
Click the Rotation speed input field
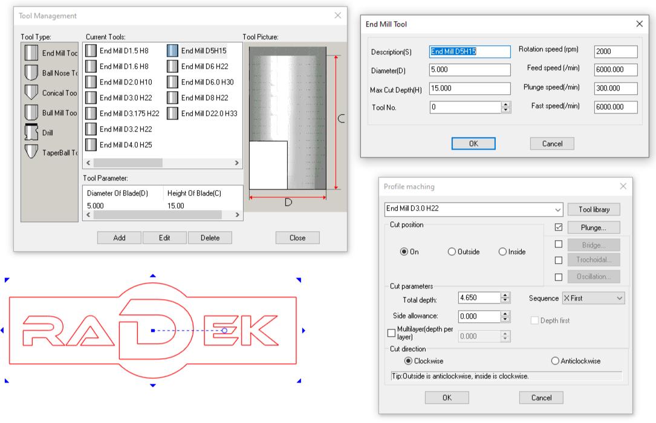coord(615,52)
